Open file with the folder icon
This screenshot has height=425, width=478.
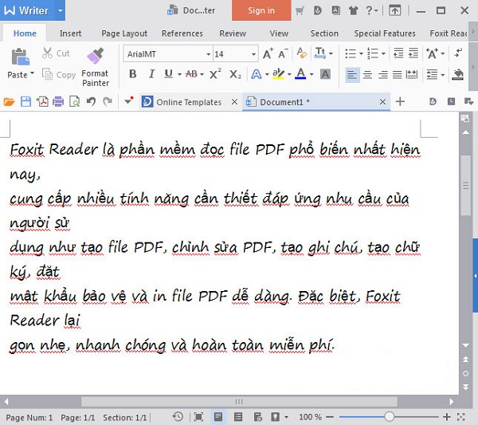pyautogui.click(x=9, y=101)
